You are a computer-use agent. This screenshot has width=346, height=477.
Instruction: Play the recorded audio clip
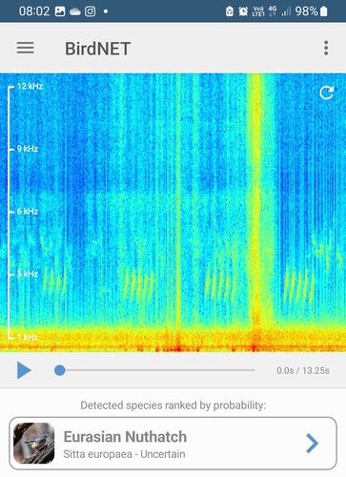(x=24, y=370)
